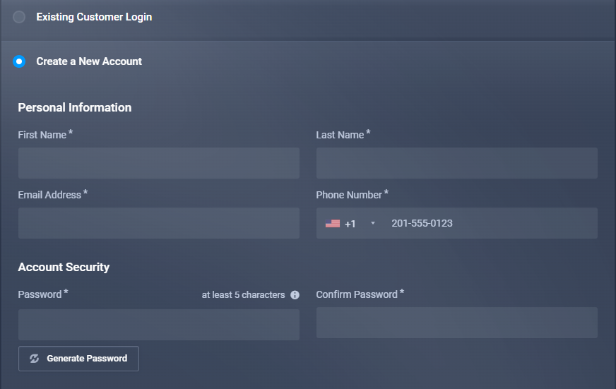
Task: Open the +1 country code selector
Action: [x=351, y=224]
